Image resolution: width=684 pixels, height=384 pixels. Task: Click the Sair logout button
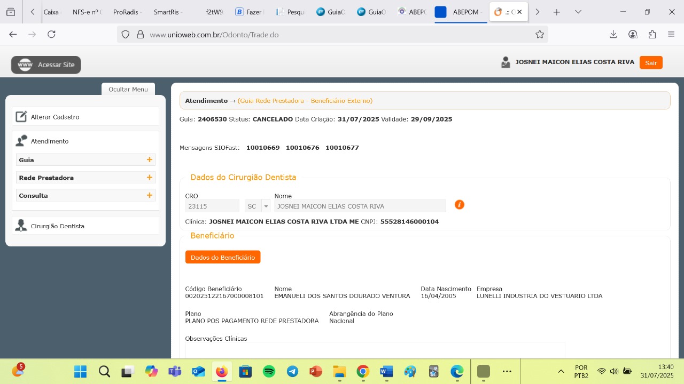tap(650, 62)
